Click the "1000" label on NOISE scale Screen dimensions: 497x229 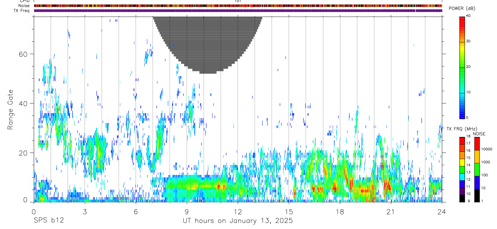[x=486, y=162]
